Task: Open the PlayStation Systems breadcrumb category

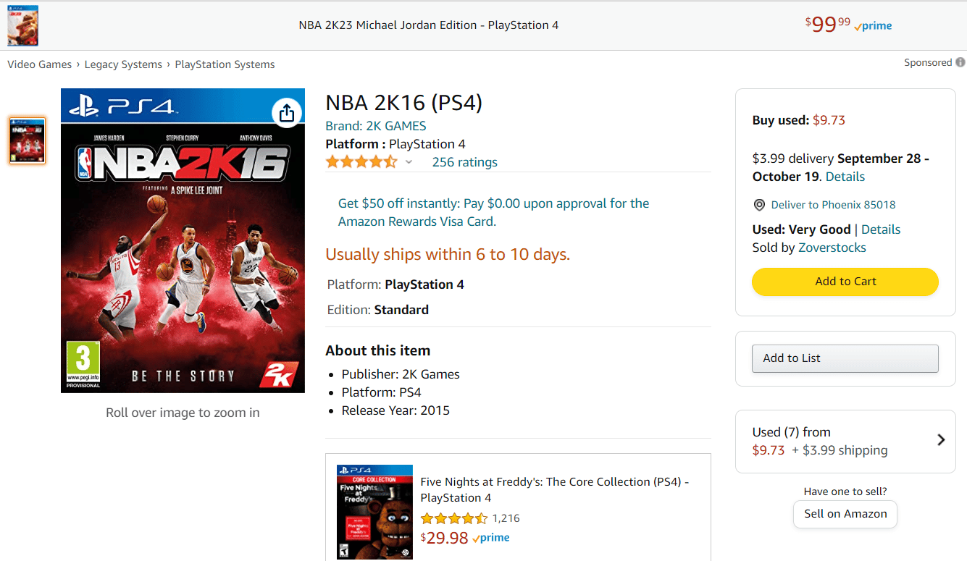Action: (x=225, y=64)
